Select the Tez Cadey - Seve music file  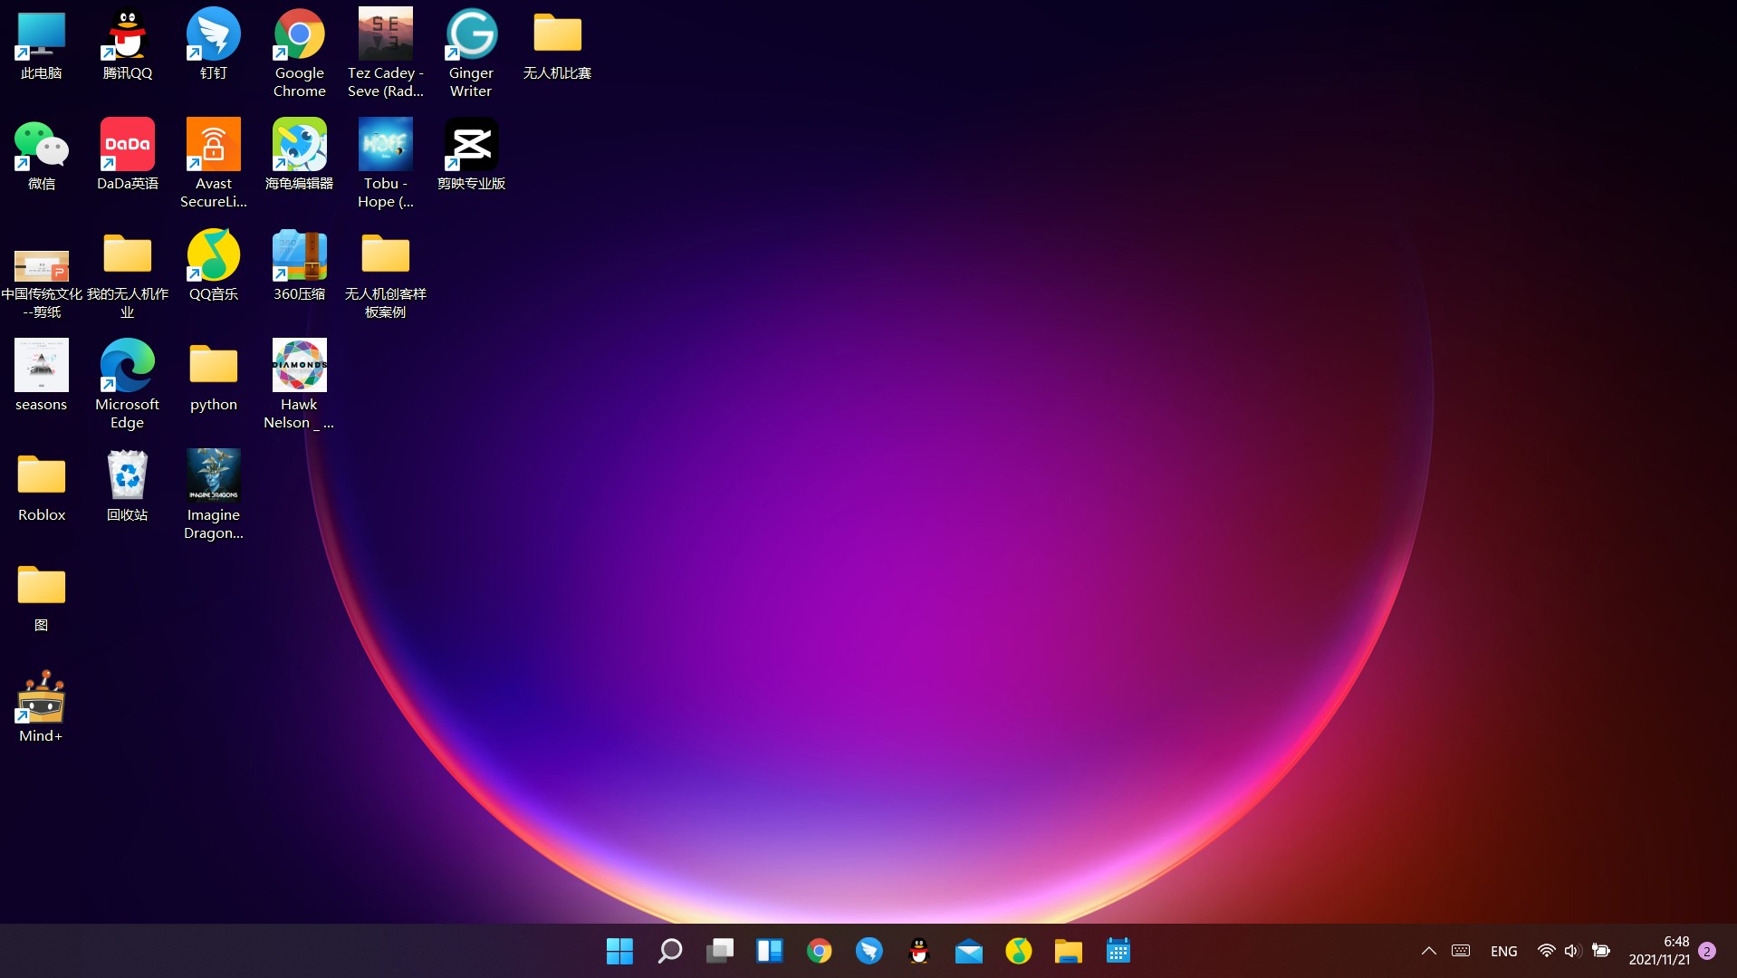tap(386, 53)
